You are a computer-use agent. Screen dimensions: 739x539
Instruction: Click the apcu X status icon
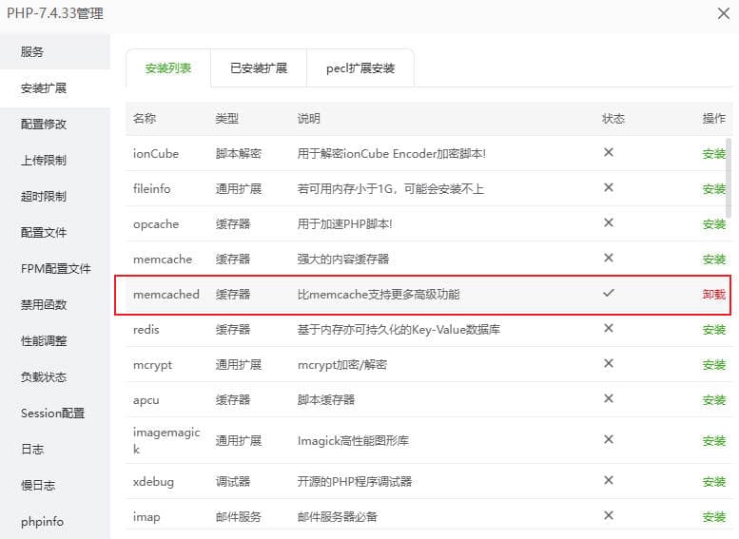pos(609,398)
